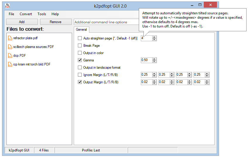Viewport: 248px width, 157px height.
Task: Decrease Ignore Margin top value
Action: (x=172, y=76)
